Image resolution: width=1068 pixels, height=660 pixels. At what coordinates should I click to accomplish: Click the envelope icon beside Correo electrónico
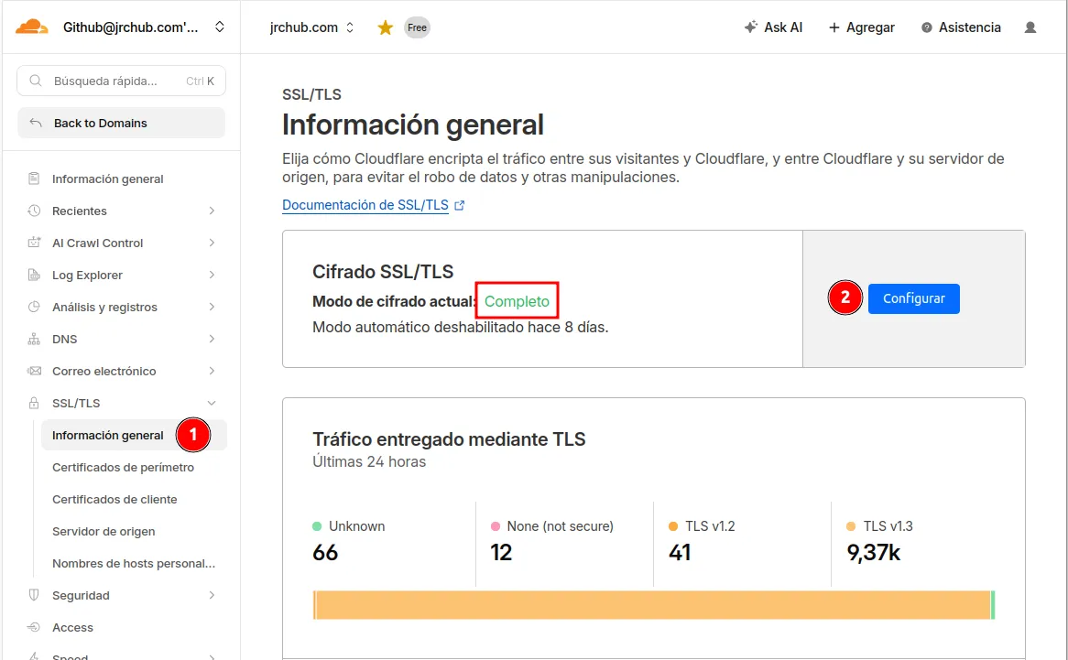[x=33, y=371]
